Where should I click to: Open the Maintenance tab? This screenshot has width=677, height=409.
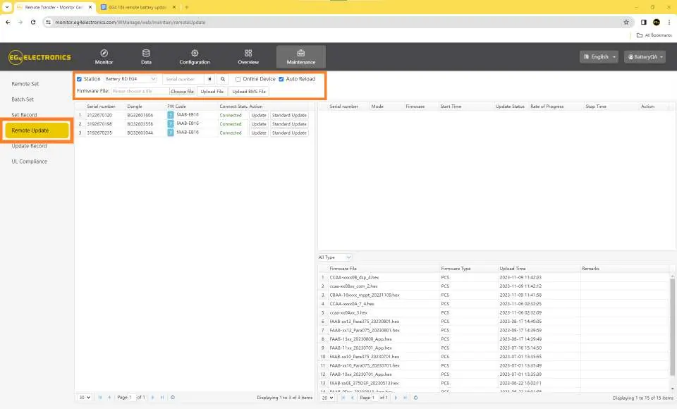pos(301,57)
